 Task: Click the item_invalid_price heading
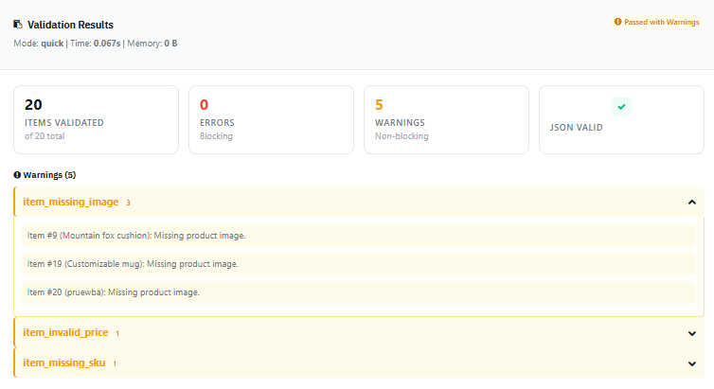point(65,332)
